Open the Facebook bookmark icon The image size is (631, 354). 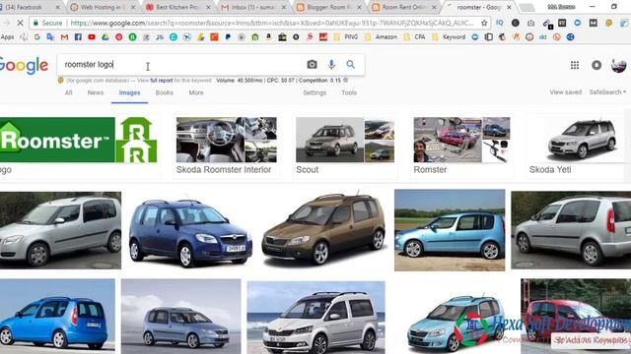click(78, 37)
